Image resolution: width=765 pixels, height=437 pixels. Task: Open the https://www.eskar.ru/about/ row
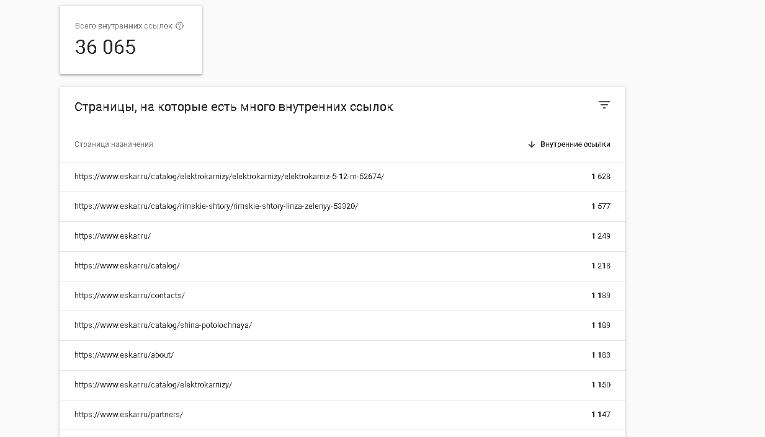[342, 355]
